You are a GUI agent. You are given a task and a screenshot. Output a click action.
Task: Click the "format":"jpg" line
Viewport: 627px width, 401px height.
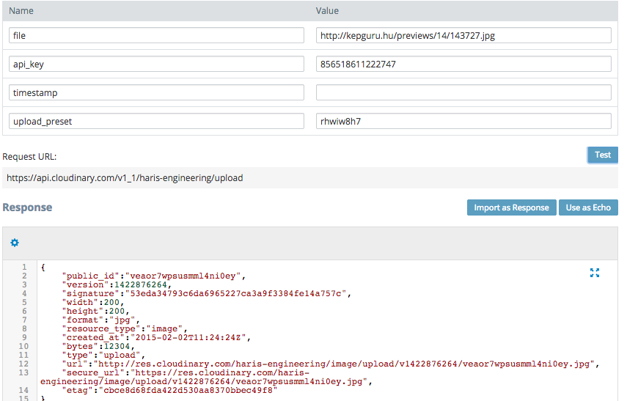[x=100, y=320]
